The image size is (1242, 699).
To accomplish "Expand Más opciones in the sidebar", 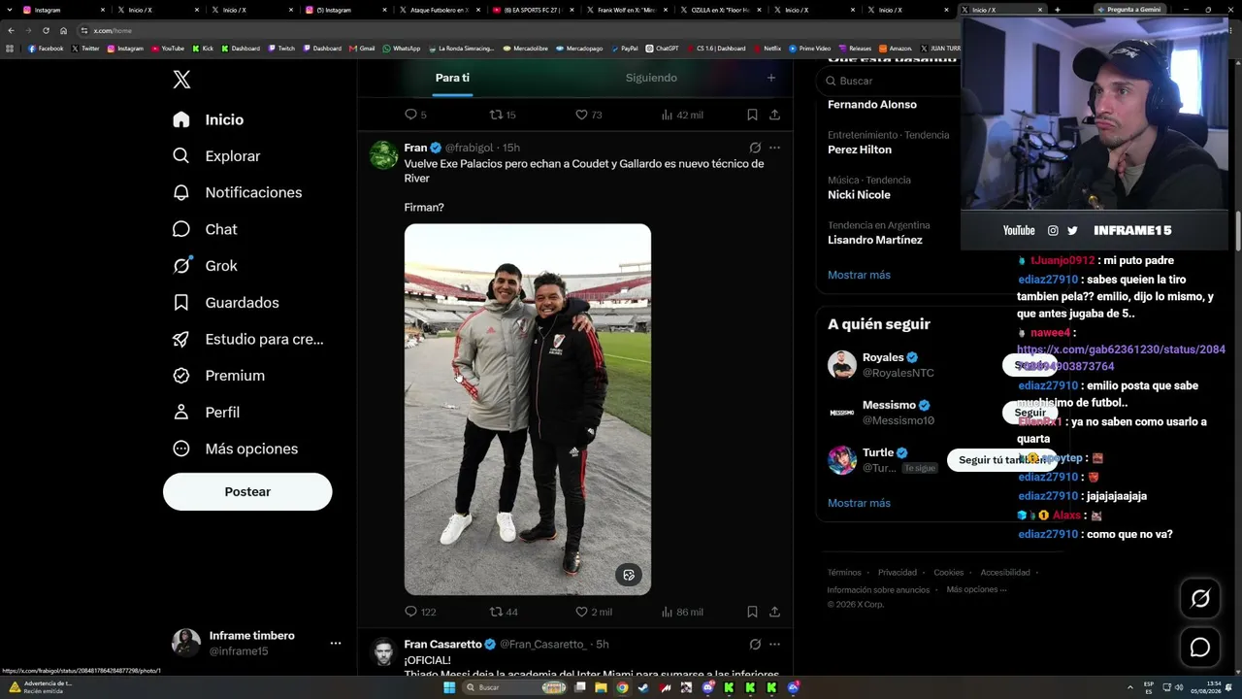I will pyautogui.click(x=235, y=449).
